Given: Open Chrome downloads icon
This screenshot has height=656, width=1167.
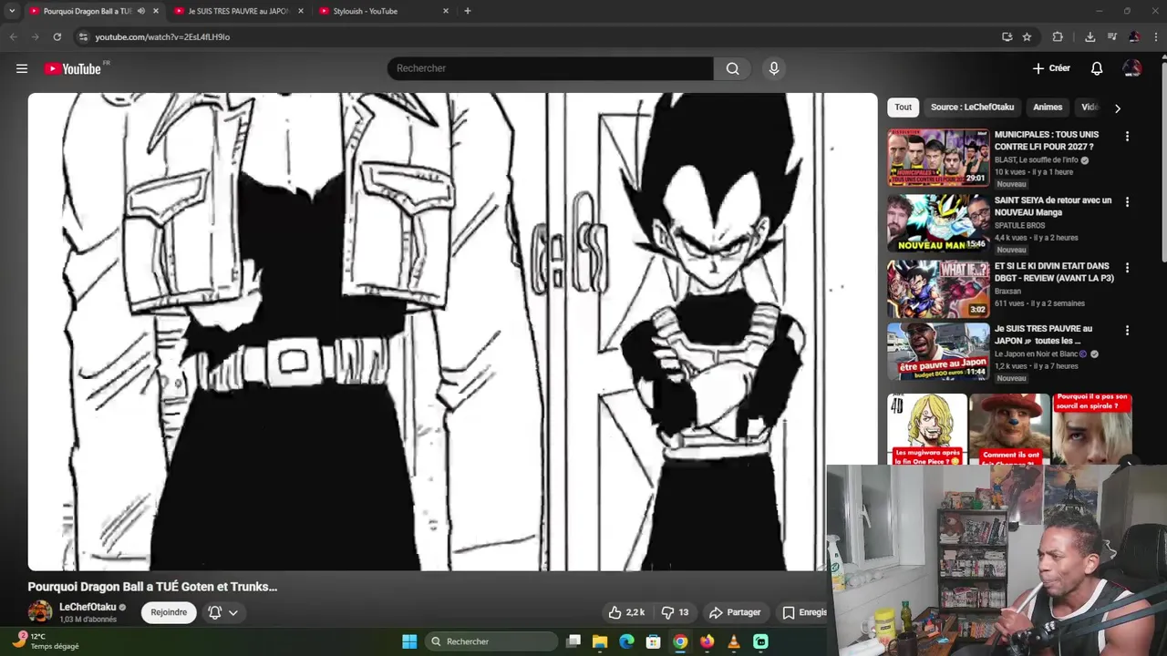Looking at the screenshot, I should point(1090,36).
